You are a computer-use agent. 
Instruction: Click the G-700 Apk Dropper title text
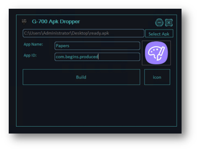click(56, 22)
